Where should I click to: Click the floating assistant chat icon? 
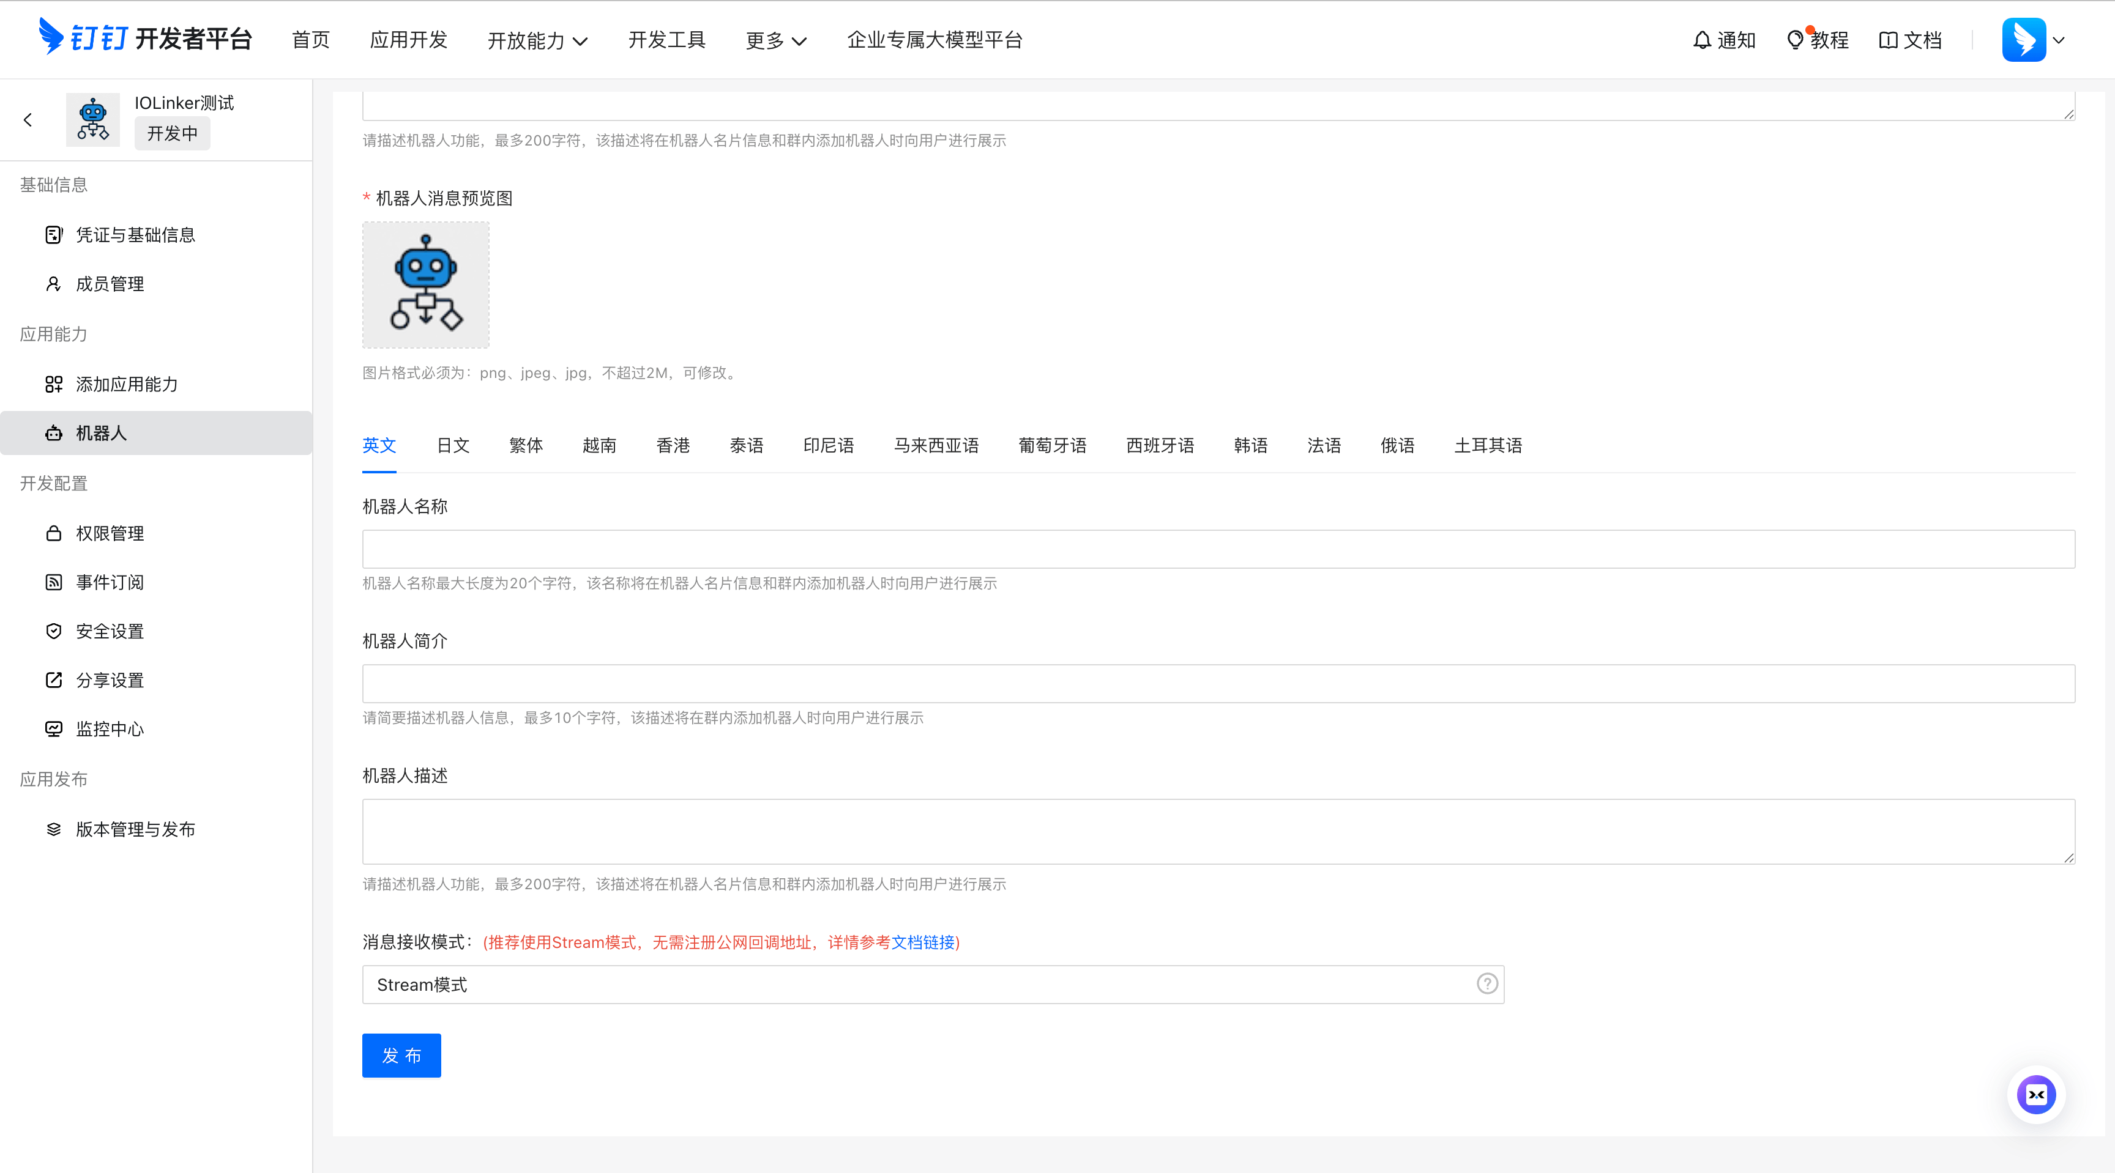[x=2036, y=1094]
